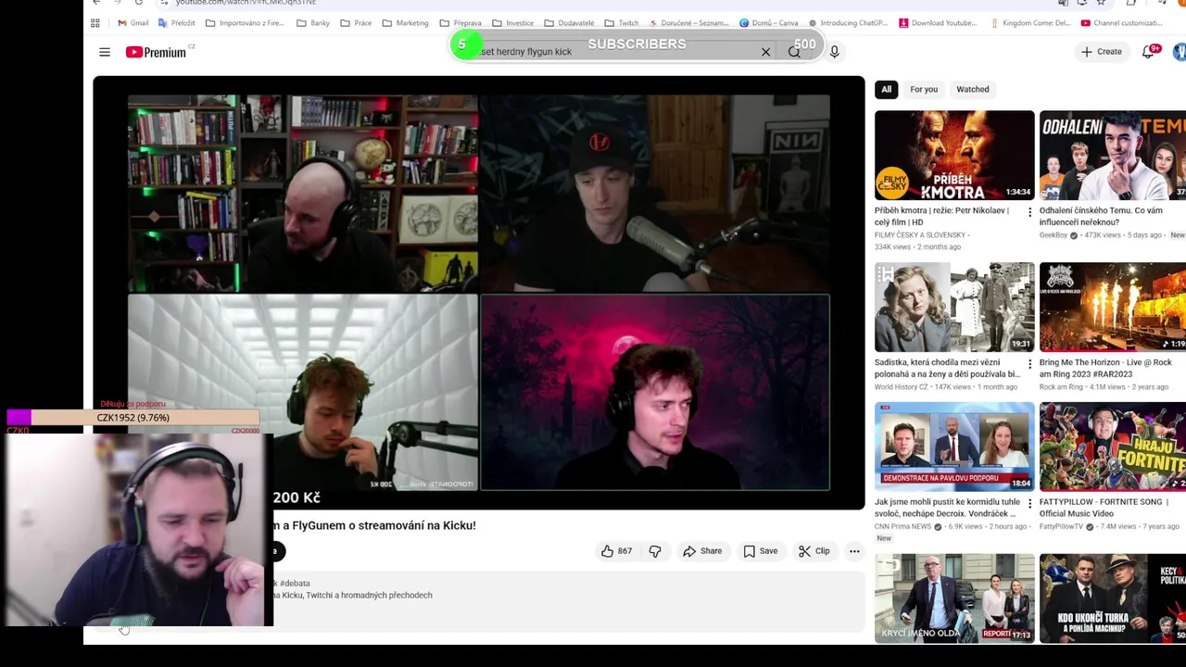Image resolution: width=1186 pixels, height=667 pixels.
Task: Open Krycí jméno Olda reportáž thumbnail
Action: point(954,598)
